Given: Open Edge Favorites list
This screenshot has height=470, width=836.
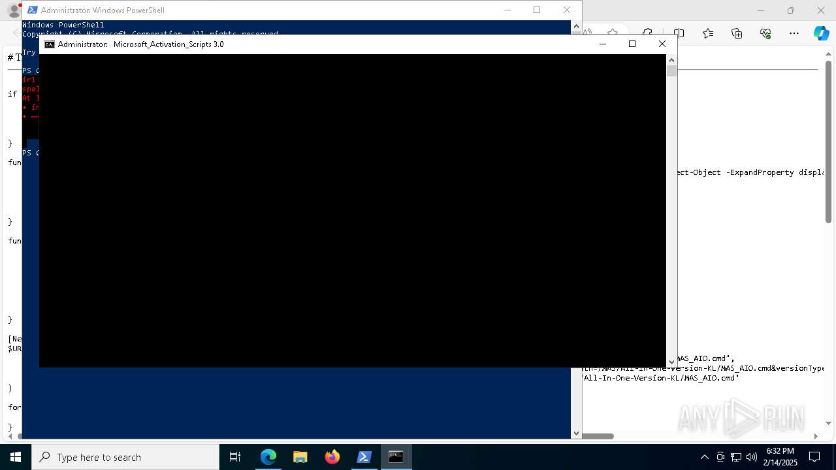Looking at the screenshot, I should (x=708, y=33).
